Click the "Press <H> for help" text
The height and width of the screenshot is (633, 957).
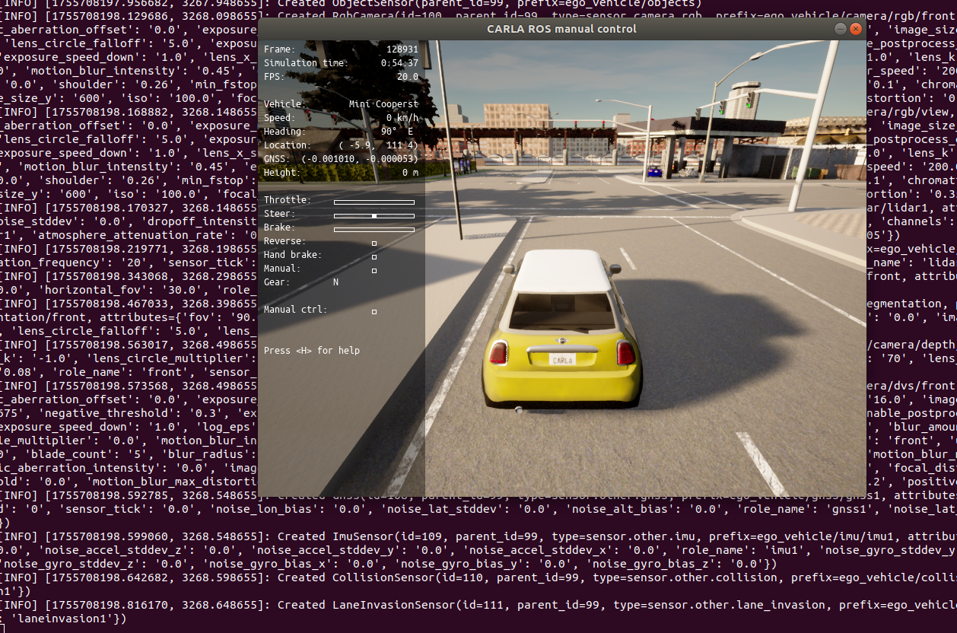tap(312, 351)
